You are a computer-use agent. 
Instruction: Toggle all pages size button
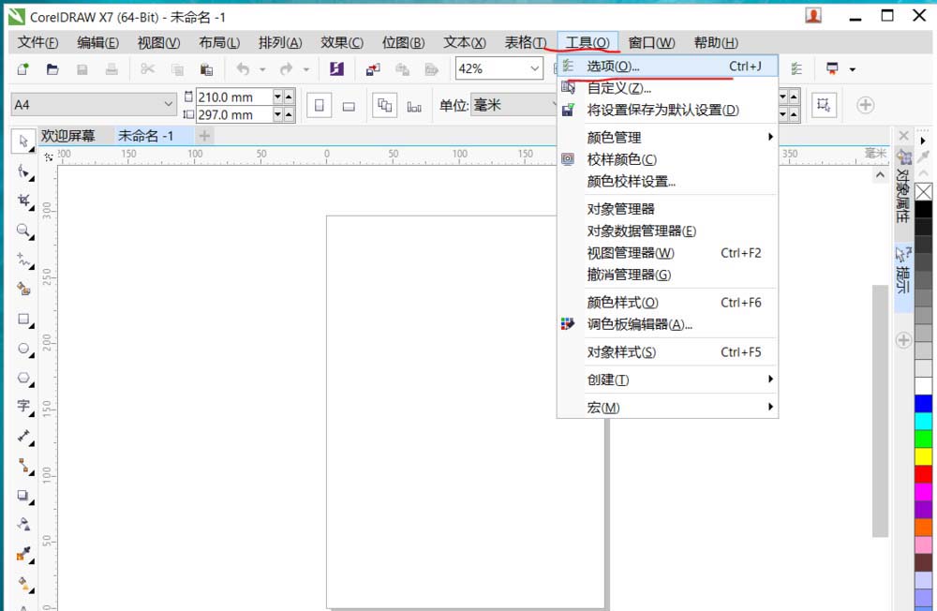[x=385, y=106]
